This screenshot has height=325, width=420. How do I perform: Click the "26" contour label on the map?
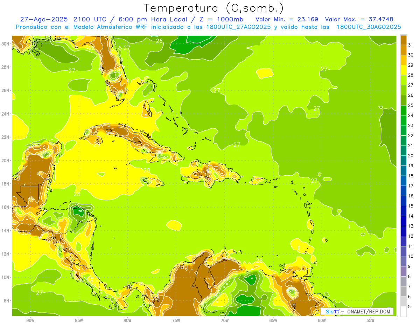point(159,41)
